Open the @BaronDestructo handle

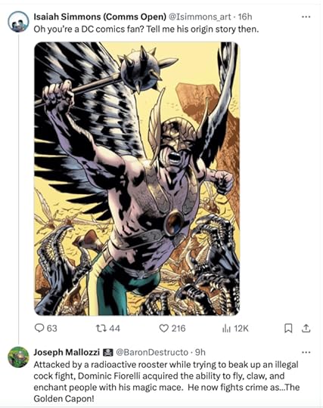pos(152,352)
